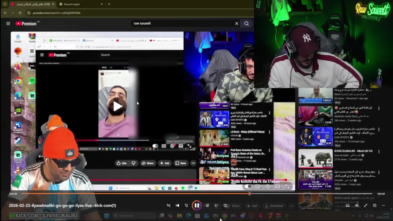Go forward in the browser
The height and width of the screenshot is (221, 393).
(13, 13)
